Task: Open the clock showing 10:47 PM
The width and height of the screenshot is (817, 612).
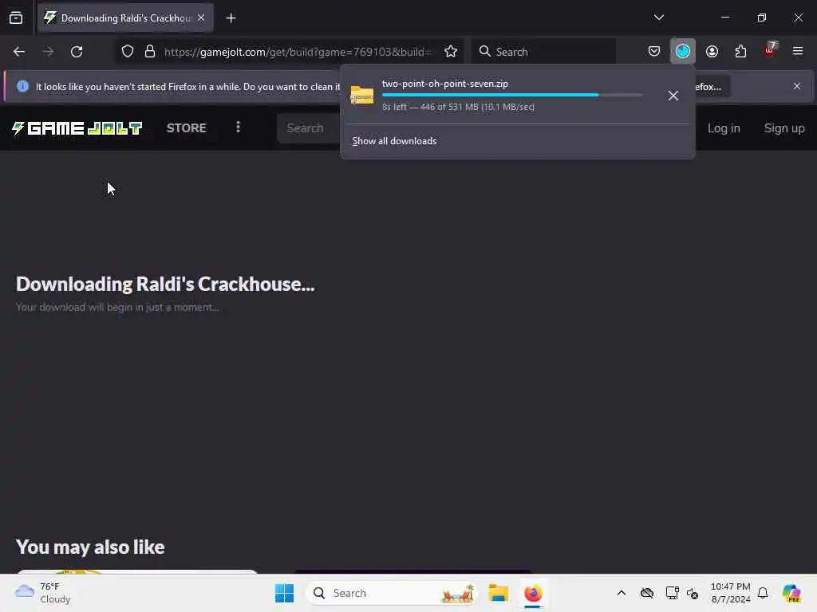Action: pos(731,593)
